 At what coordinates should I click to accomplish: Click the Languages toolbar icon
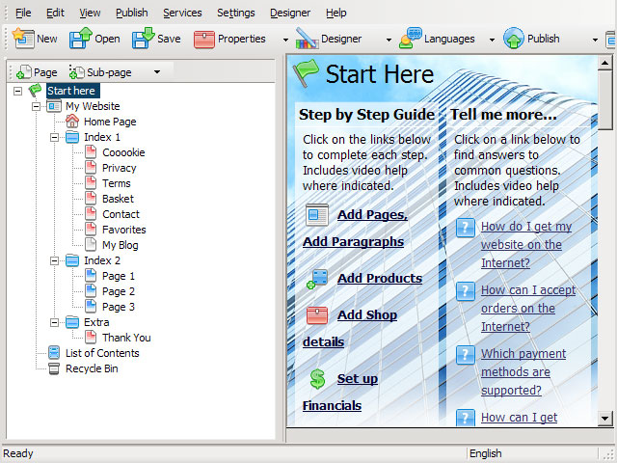[410, 39]
